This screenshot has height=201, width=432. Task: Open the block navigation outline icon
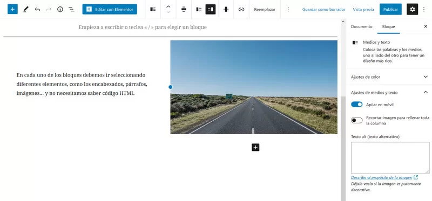(x=71, y=9)
